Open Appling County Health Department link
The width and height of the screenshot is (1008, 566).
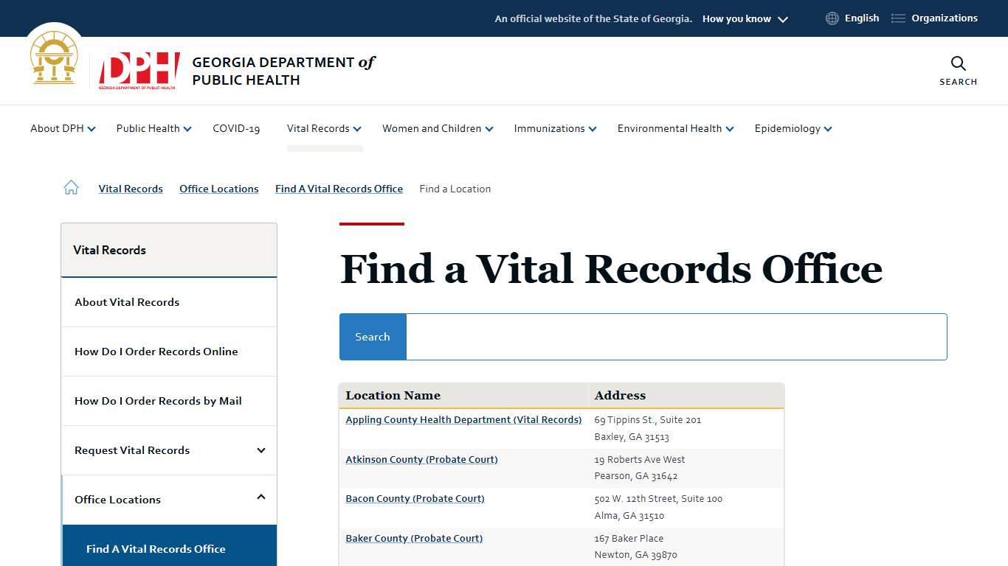tap(463, 419)
